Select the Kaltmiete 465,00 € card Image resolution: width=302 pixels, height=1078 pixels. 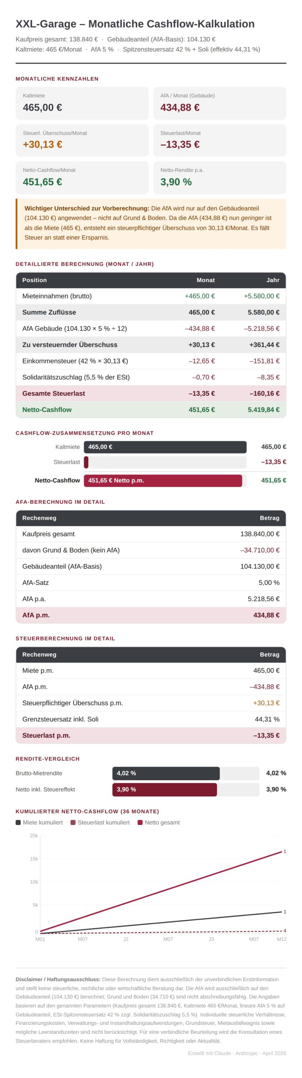click(82, 103)
